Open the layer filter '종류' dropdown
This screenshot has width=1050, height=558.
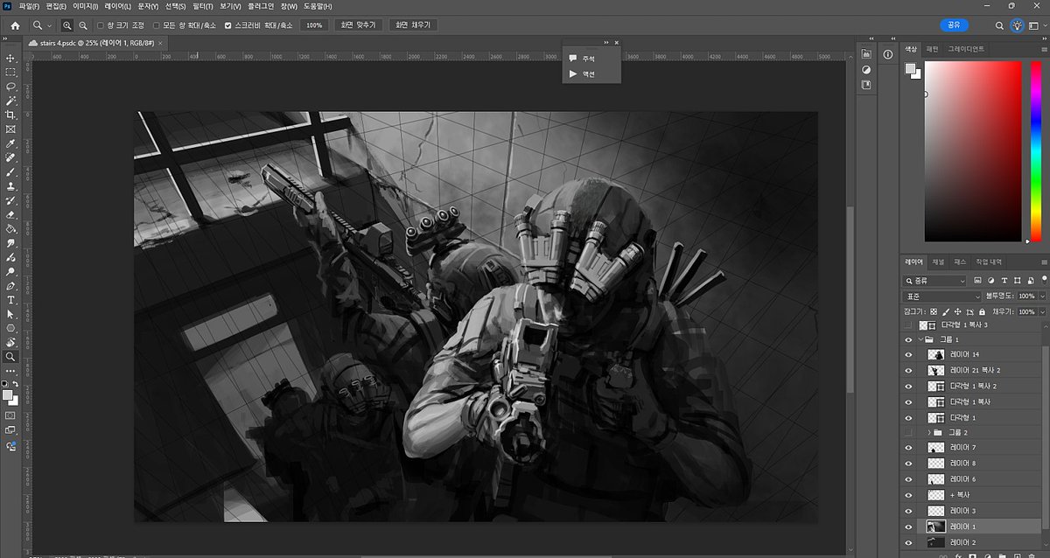tap(934, 281)
